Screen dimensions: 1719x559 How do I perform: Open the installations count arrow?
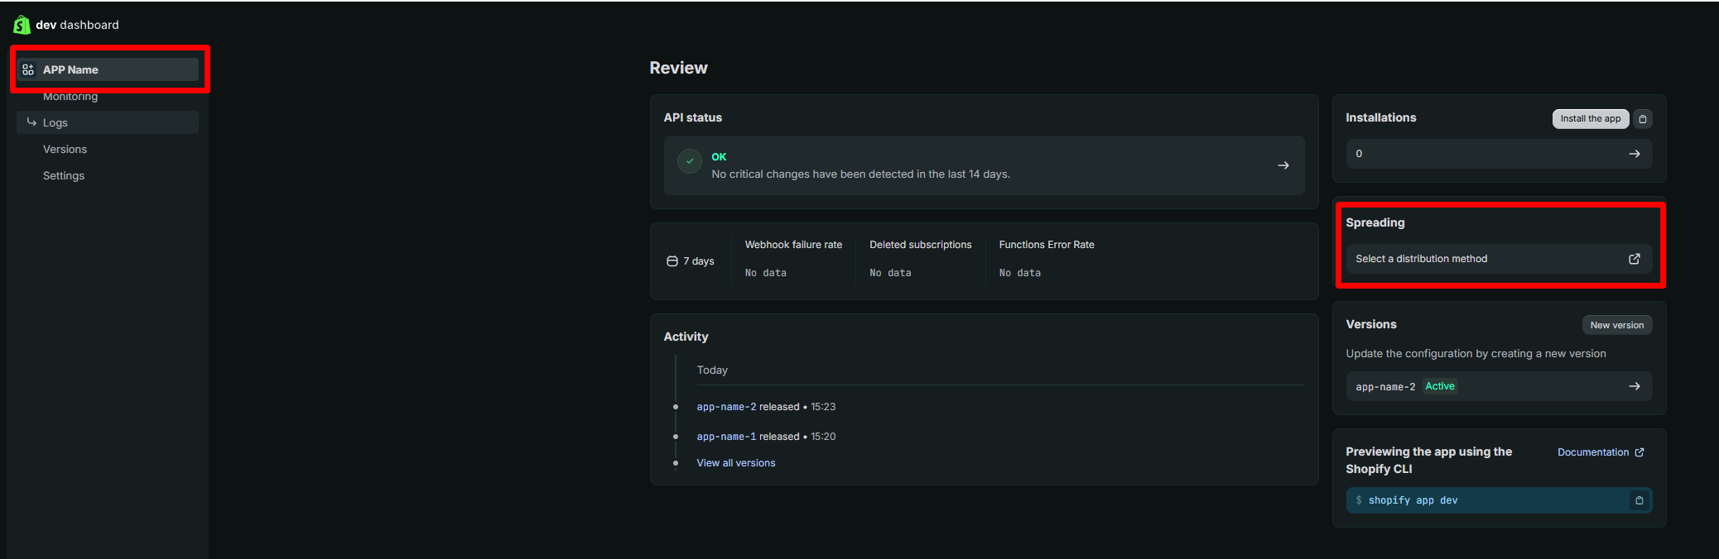(1635, 154)
